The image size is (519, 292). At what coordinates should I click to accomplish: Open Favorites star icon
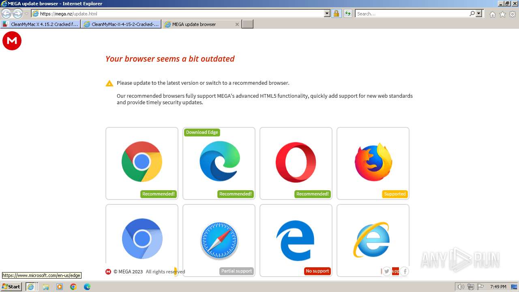[502, 14]
